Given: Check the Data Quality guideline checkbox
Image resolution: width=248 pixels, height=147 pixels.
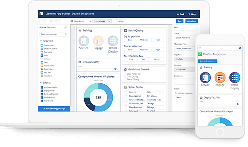Looking at the screenshot, I should tap(125, 77).
